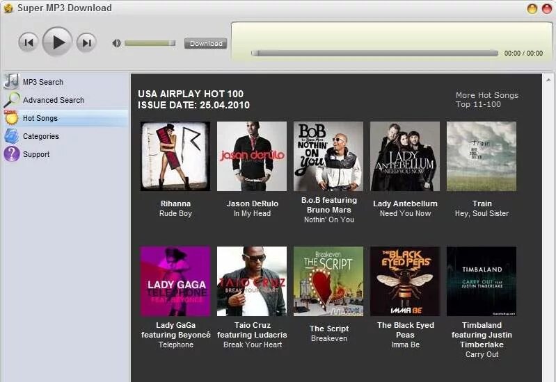
Task: Open the Top 11-100 link
Action: tap(478, 104)
